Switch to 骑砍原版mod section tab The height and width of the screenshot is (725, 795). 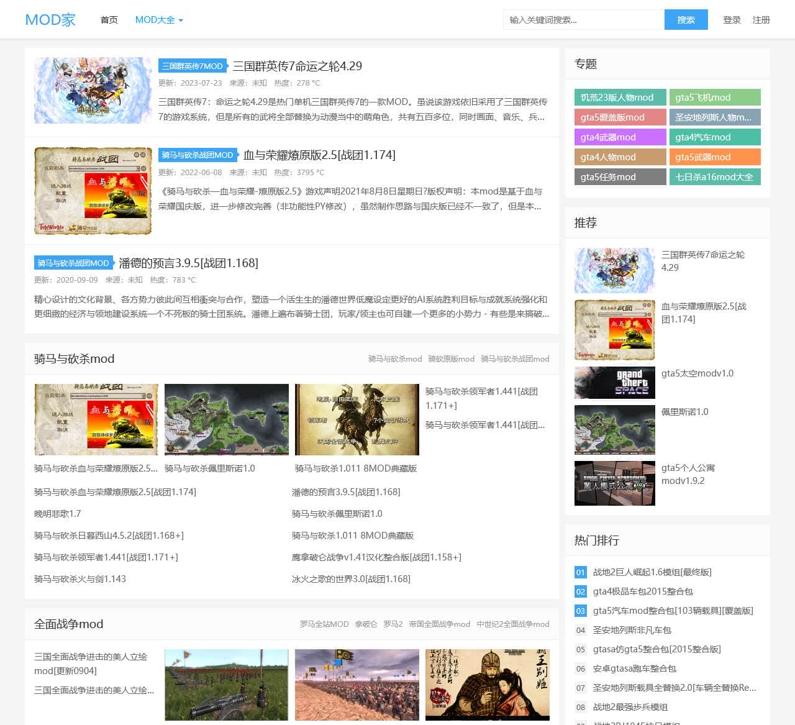click(452, 359)
